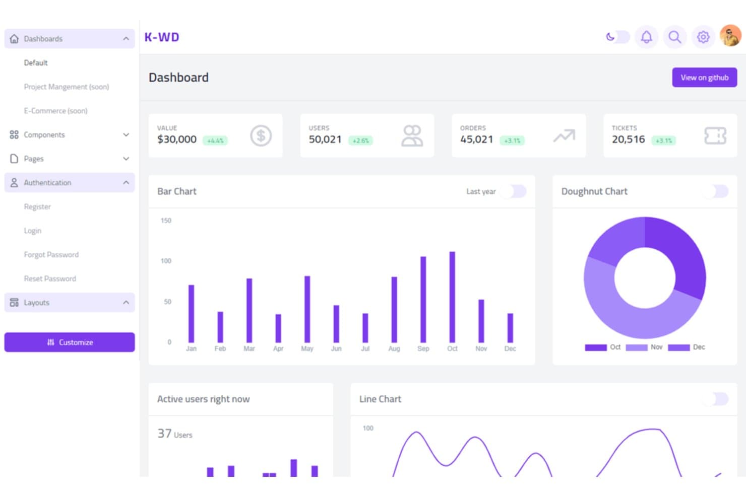This screenshot has height=497, width=746.
Task: Expand the Pages section chevron
Action: coord(126,159)
